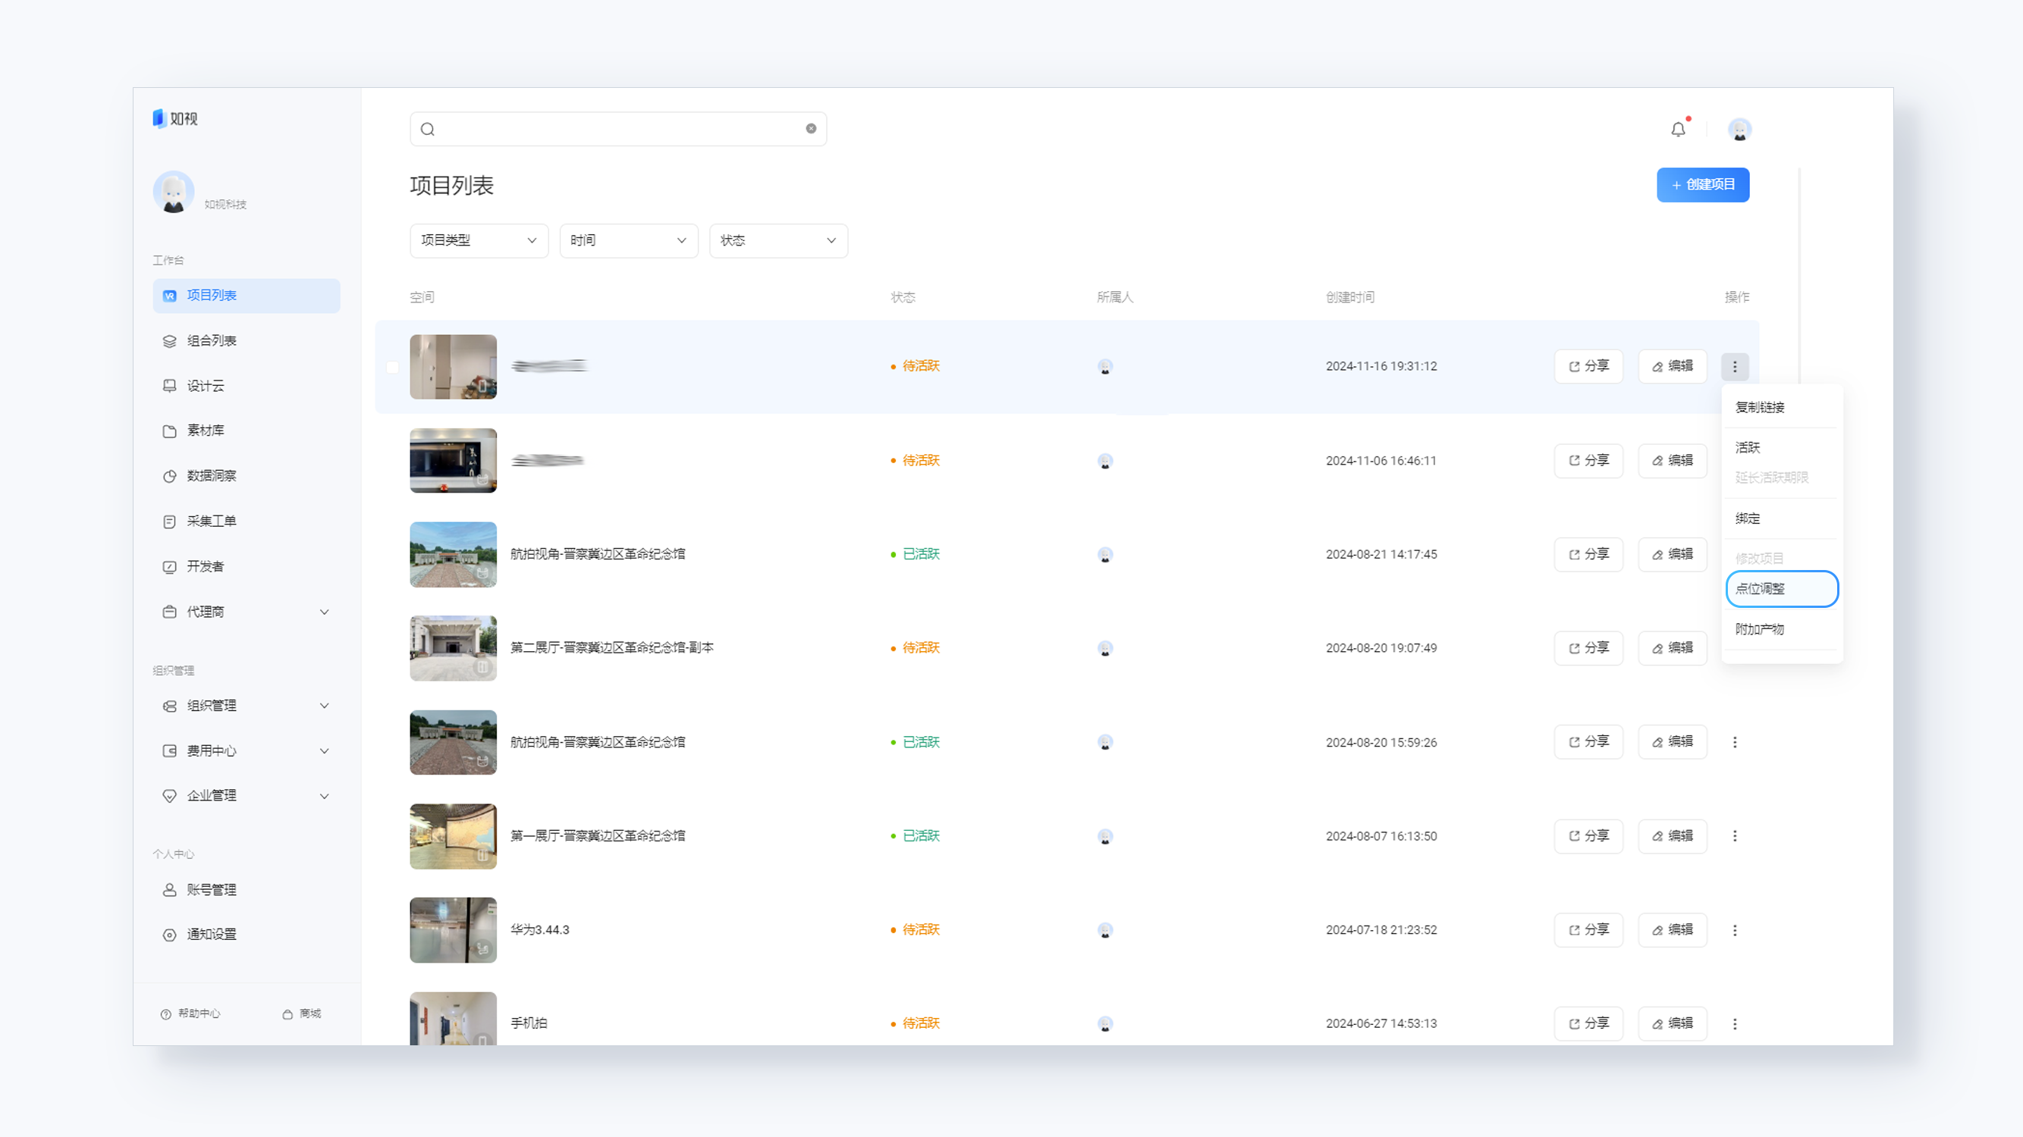Viewport: 2023px width, 1137px height.
Task: Open 设计云 in sidebar
Action: [x=247, y=386]
